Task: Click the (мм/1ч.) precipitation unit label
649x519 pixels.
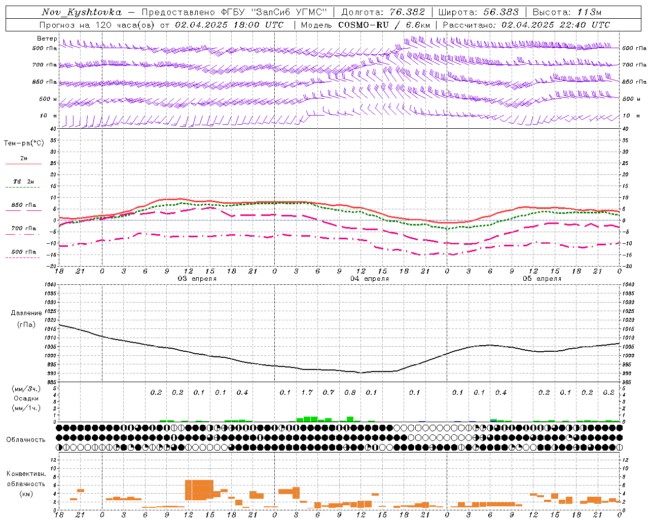Action: (26, 408)
